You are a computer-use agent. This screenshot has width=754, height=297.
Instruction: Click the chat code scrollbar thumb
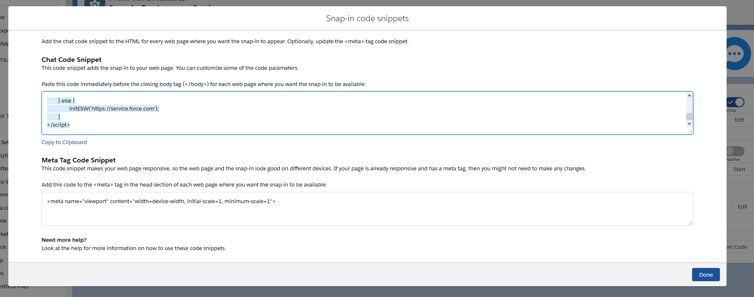pos(689,116)
